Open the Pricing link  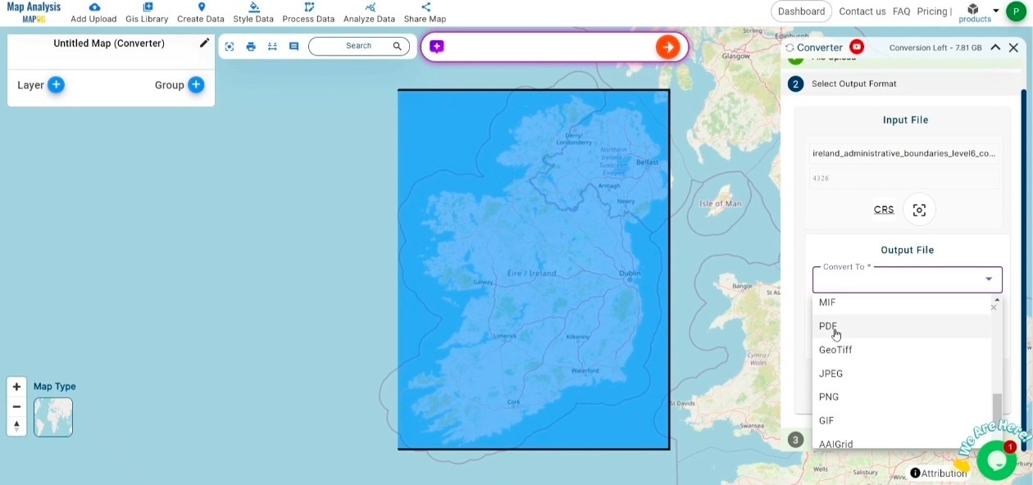click(x=932, y=11)
